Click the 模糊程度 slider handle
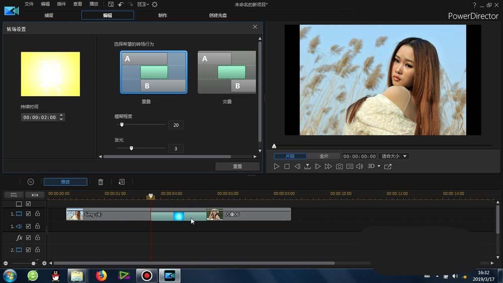This screenshot has height=283, width=503. click(122, 124)
